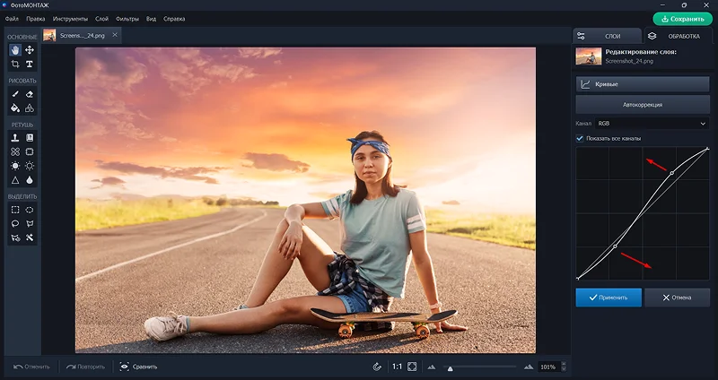718x380 pixels.
Task: Set zoom to 1:1 scale
Action: [x=397, y=367]
